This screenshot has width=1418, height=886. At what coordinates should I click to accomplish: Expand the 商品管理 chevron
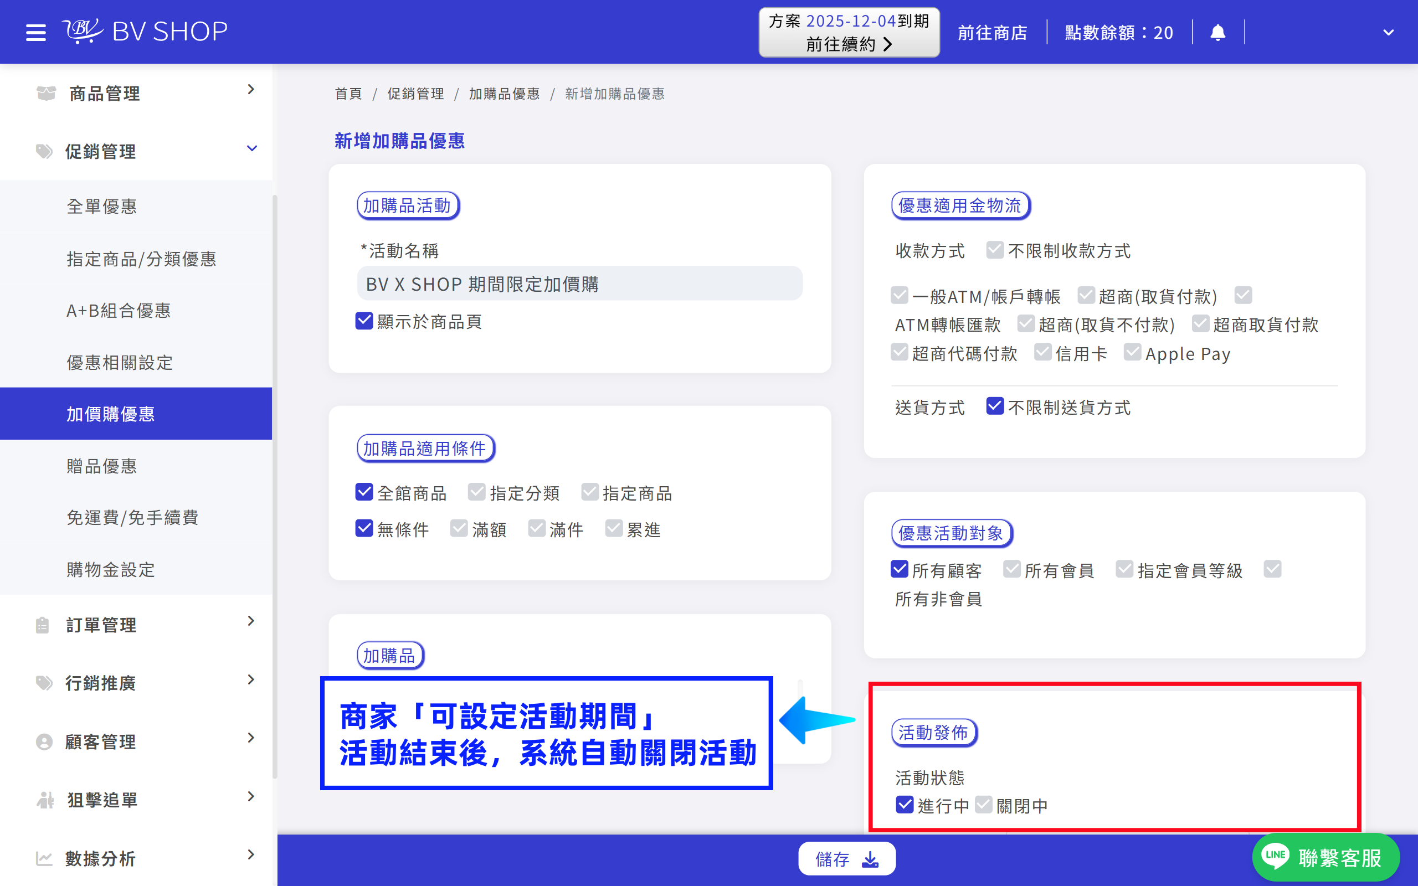(251, 90)
